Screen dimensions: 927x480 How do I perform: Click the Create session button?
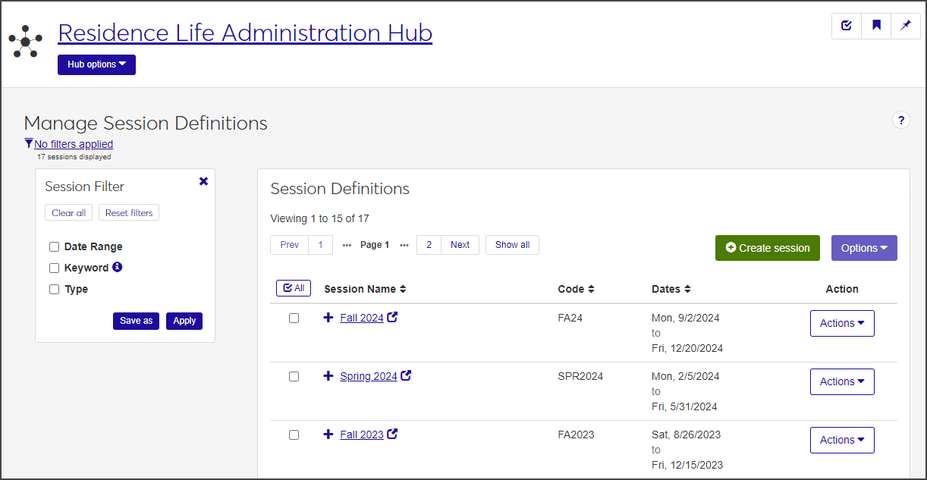point(767,248)
